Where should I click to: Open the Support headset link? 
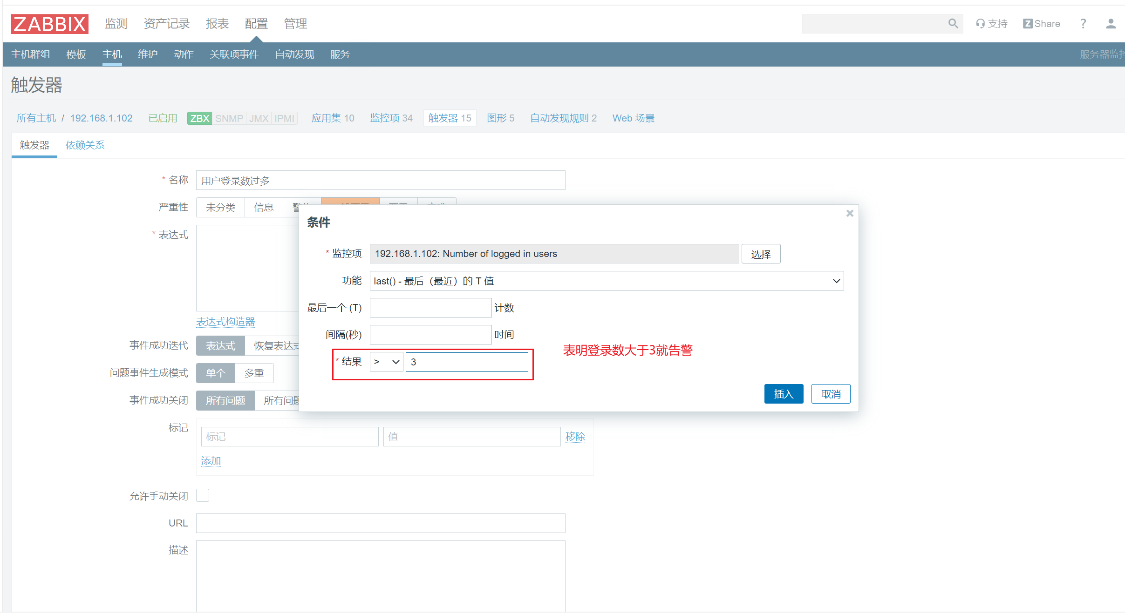pyautogui.click(x=992, y=24)
